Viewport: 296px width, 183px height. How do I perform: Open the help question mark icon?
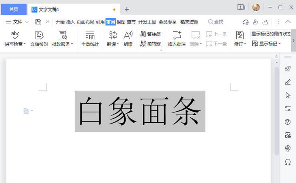pos(288,122)
